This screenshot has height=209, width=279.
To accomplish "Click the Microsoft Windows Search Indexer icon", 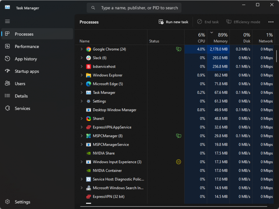I will [x=88, y=188].
